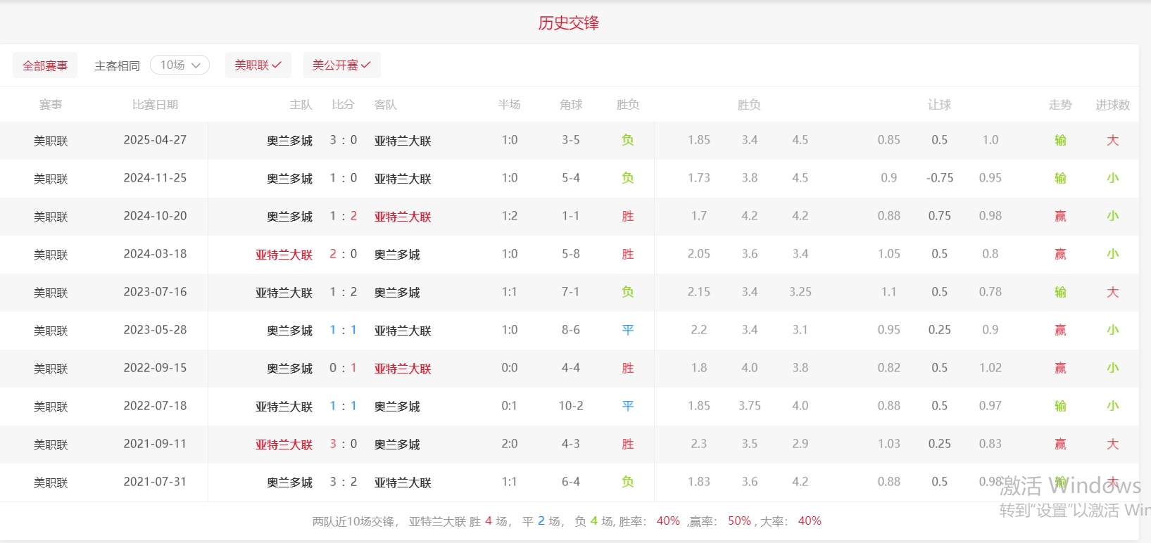Click the 让球 column header

[939, 105]
